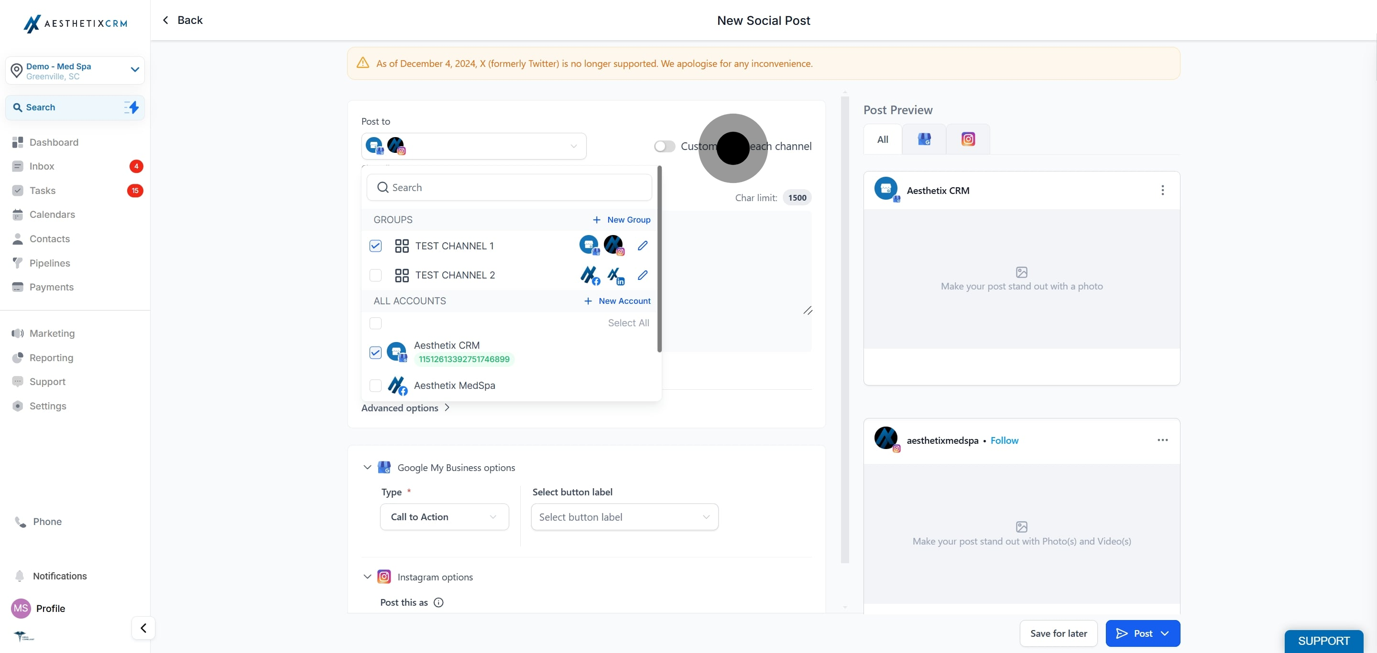Open Notifications bell in sidebar
The height and width of the screenshot is (653, 1377).
click(x=20, y=576)
